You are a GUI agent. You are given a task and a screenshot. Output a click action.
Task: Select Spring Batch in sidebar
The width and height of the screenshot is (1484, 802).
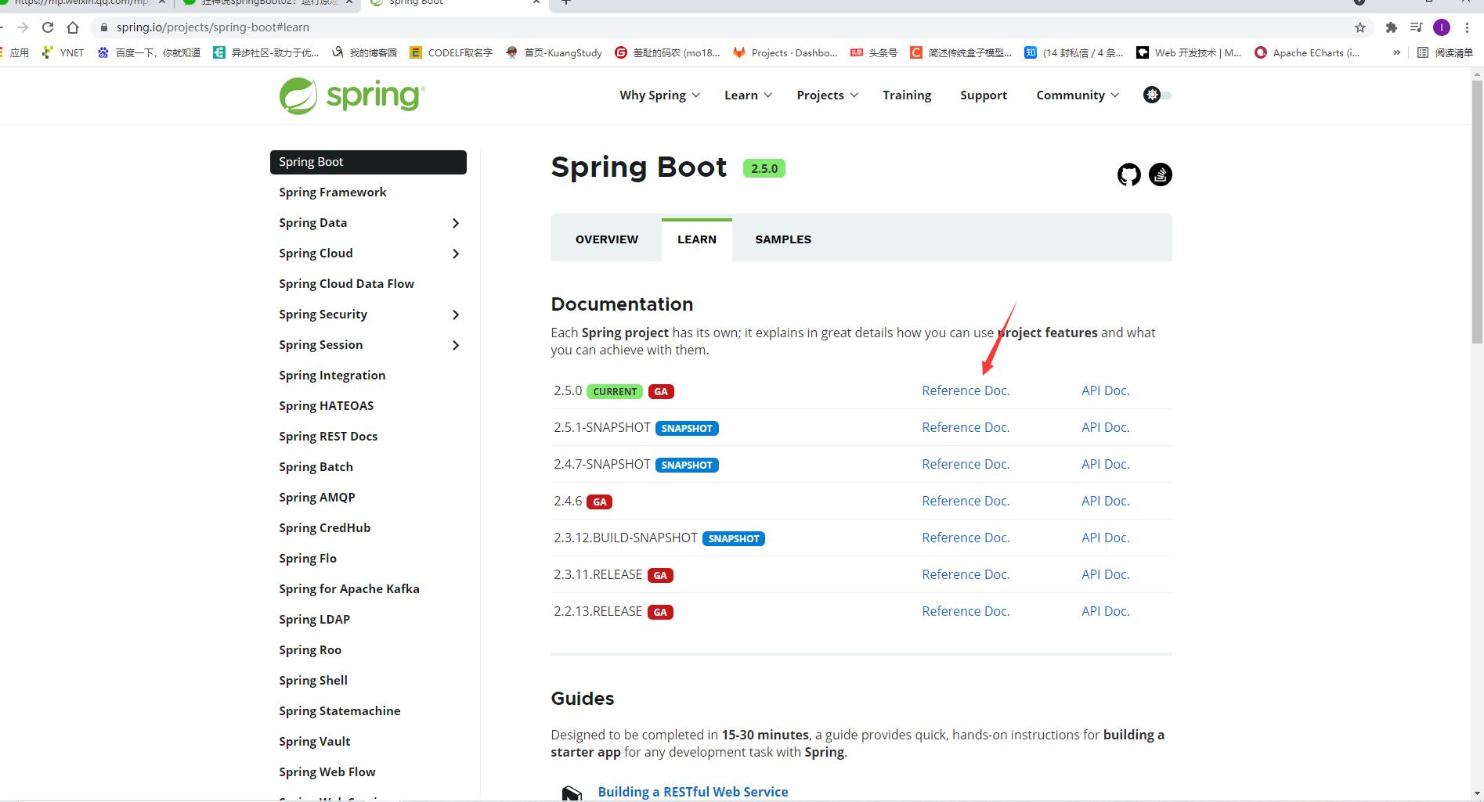pyautogui.click(x=316, y=467)
